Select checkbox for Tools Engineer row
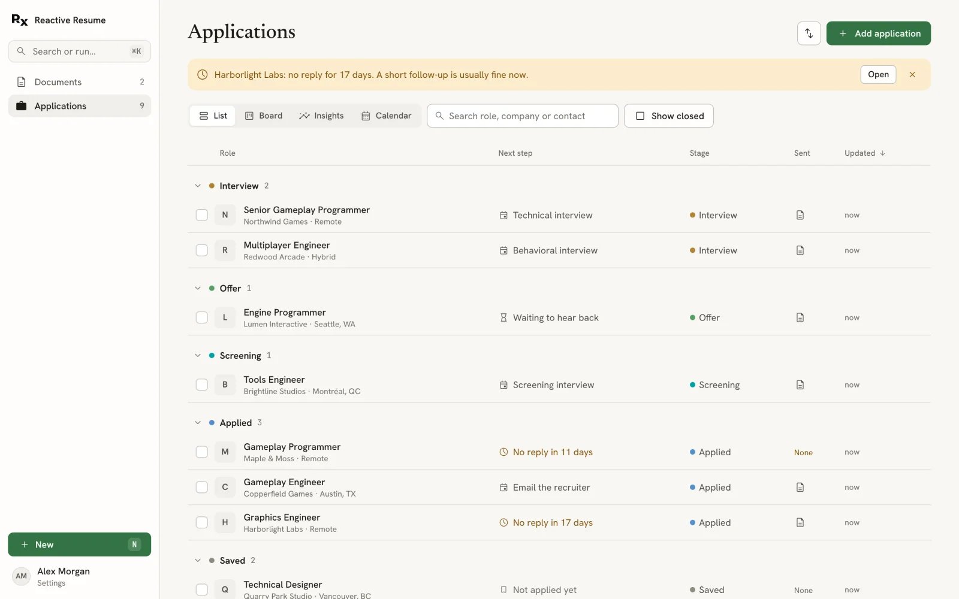This screenshot has height=599, width=959. point(202,385)
